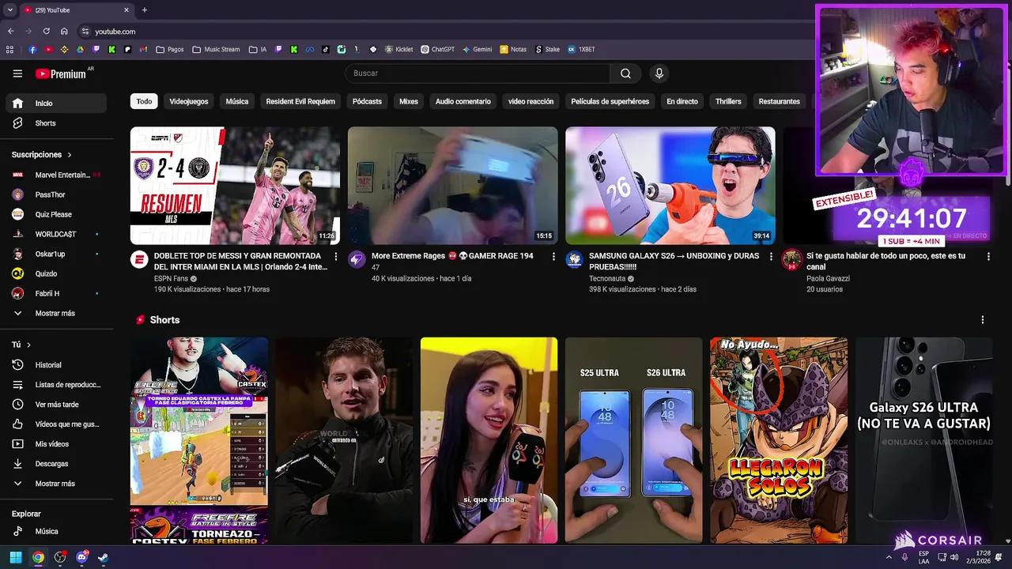Open Música under Explorar
The height and width of the screenshot is (569, 1012).
pyautogui.click(x=55, y=531)
